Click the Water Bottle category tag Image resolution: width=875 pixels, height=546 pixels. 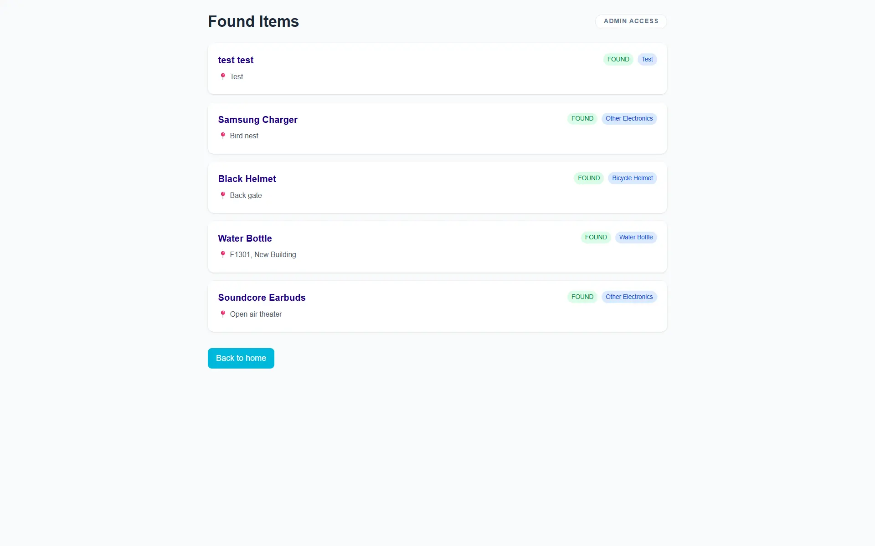[x=636, y=237]
